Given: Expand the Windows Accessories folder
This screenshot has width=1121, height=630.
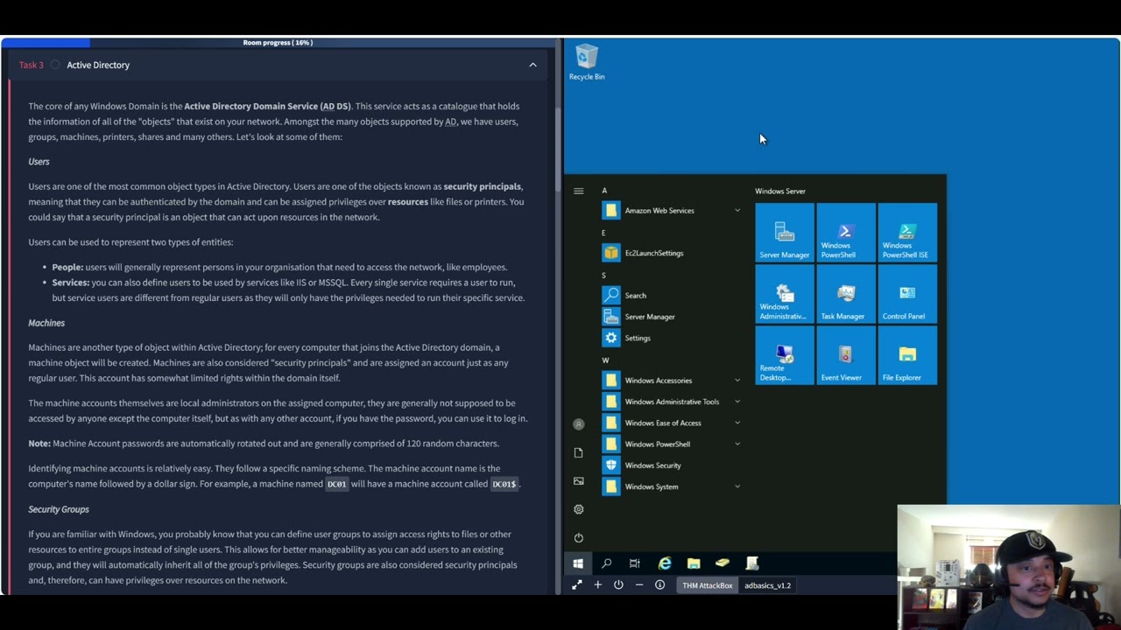Looking at the screenshot, I should (x=673, y=381).
